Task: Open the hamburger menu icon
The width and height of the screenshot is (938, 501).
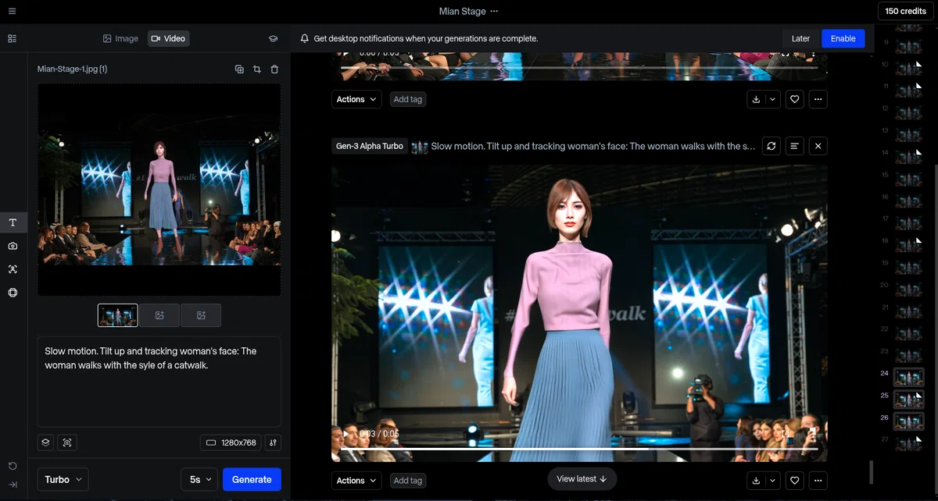Action: (12, 11)
